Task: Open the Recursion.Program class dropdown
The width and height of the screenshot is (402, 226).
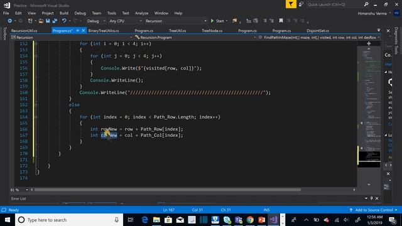Action: coord(195,38)
